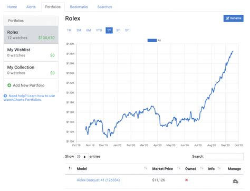
Task: Set chart range to 3Y
Action: [118, 30]
